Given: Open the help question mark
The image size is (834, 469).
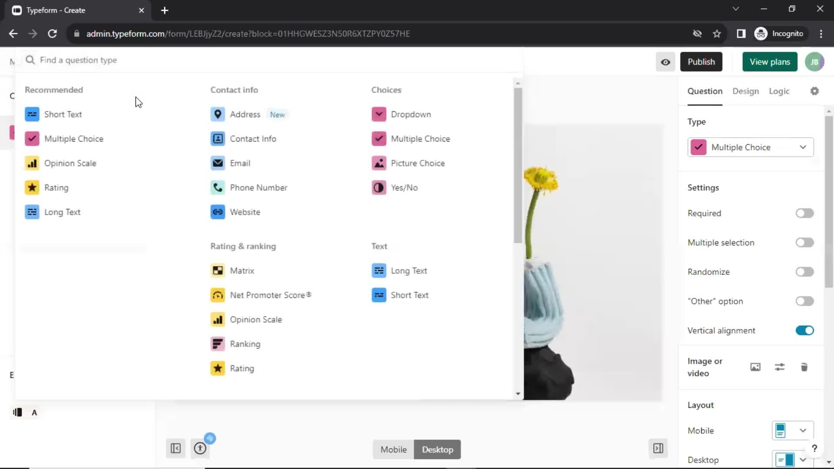Looking at the screenshot, I should point(814,448).
